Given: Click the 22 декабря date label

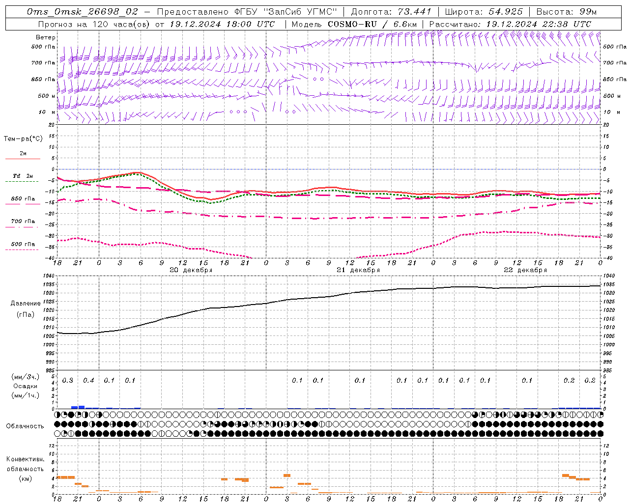Looking at the screenshot, I should (525, 270).
